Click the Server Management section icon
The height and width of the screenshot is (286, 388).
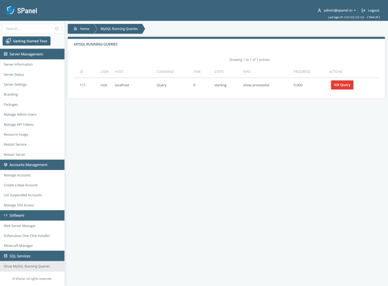pyautogui.click(x=5, y=54)
